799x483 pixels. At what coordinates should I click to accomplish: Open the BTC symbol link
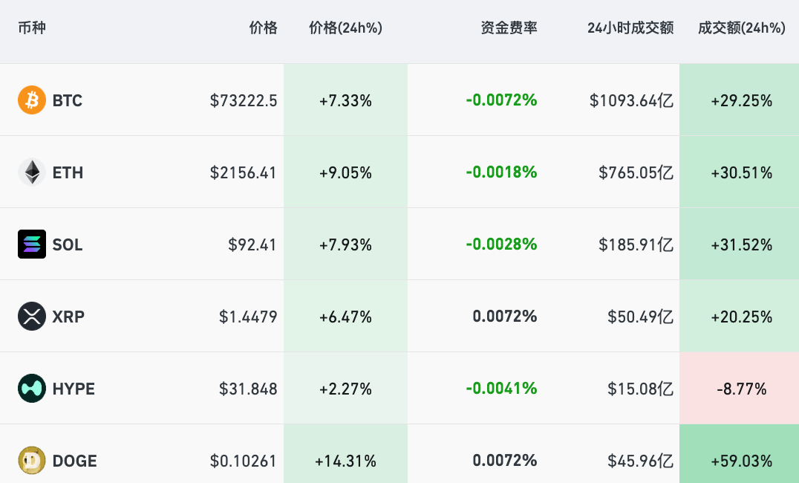[x=68, y=100]
